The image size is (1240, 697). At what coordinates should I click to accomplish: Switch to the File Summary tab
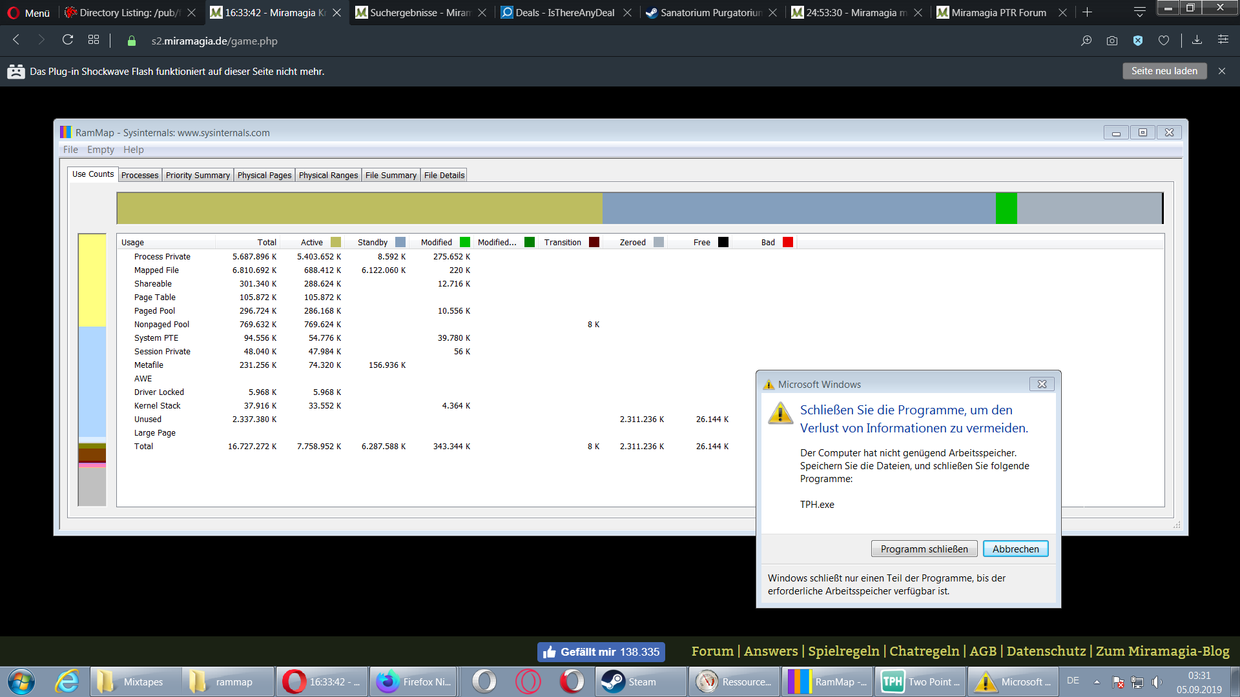pyautogui.click(x=391, y=175)
